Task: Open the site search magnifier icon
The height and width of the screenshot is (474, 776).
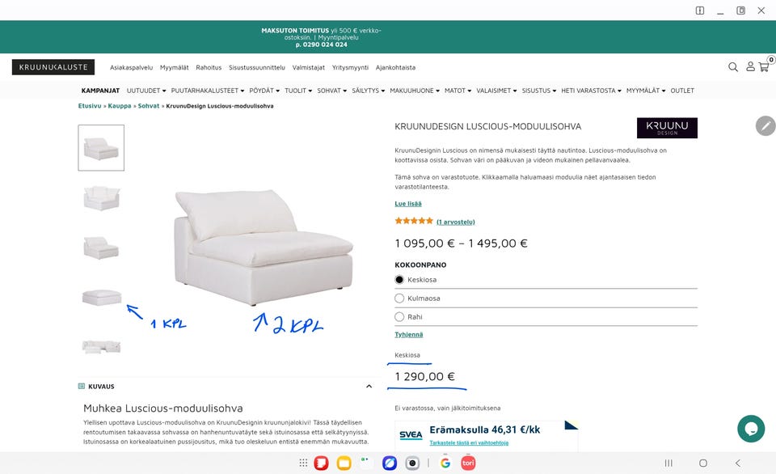Action: [733, 67]
